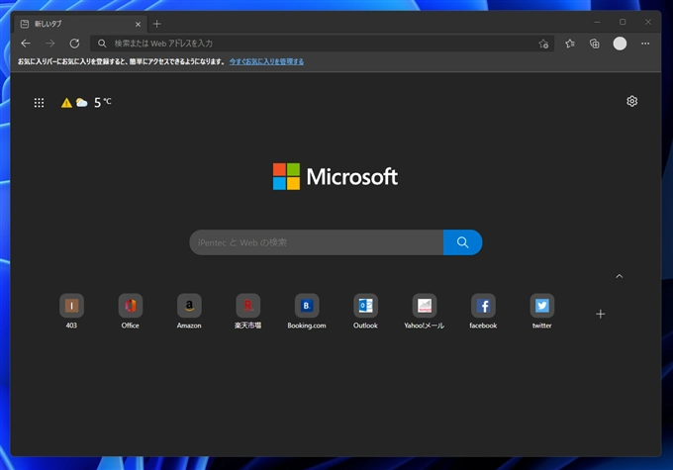Click the weather warning triangle icon

point(66,103)
